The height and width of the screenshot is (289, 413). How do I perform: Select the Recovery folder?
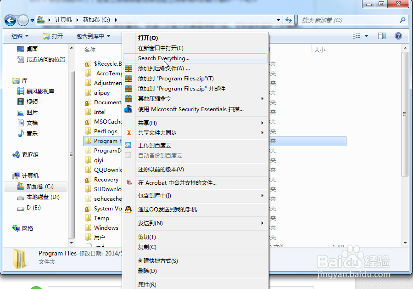tap(102, 180)
